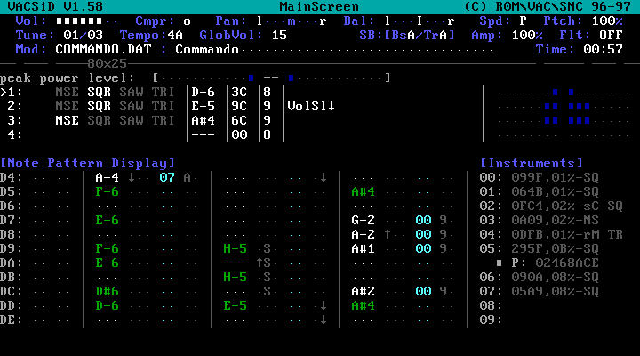Click the 80x25 screen mode label
The image size is (640, 356).
tap(107, 64)
